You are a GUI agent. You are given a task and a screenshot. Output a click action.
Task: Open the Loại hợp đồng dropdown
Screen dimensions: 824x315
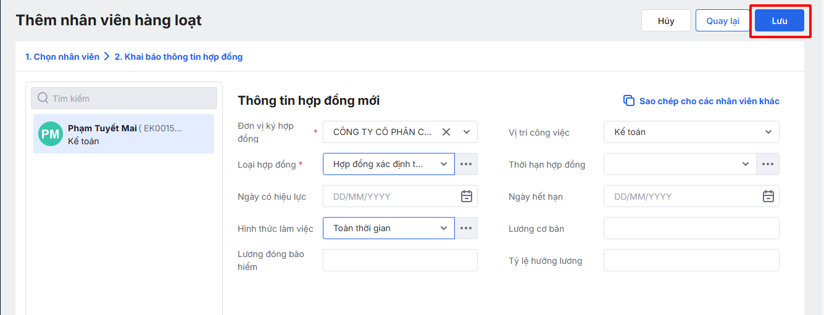point(443,164)
